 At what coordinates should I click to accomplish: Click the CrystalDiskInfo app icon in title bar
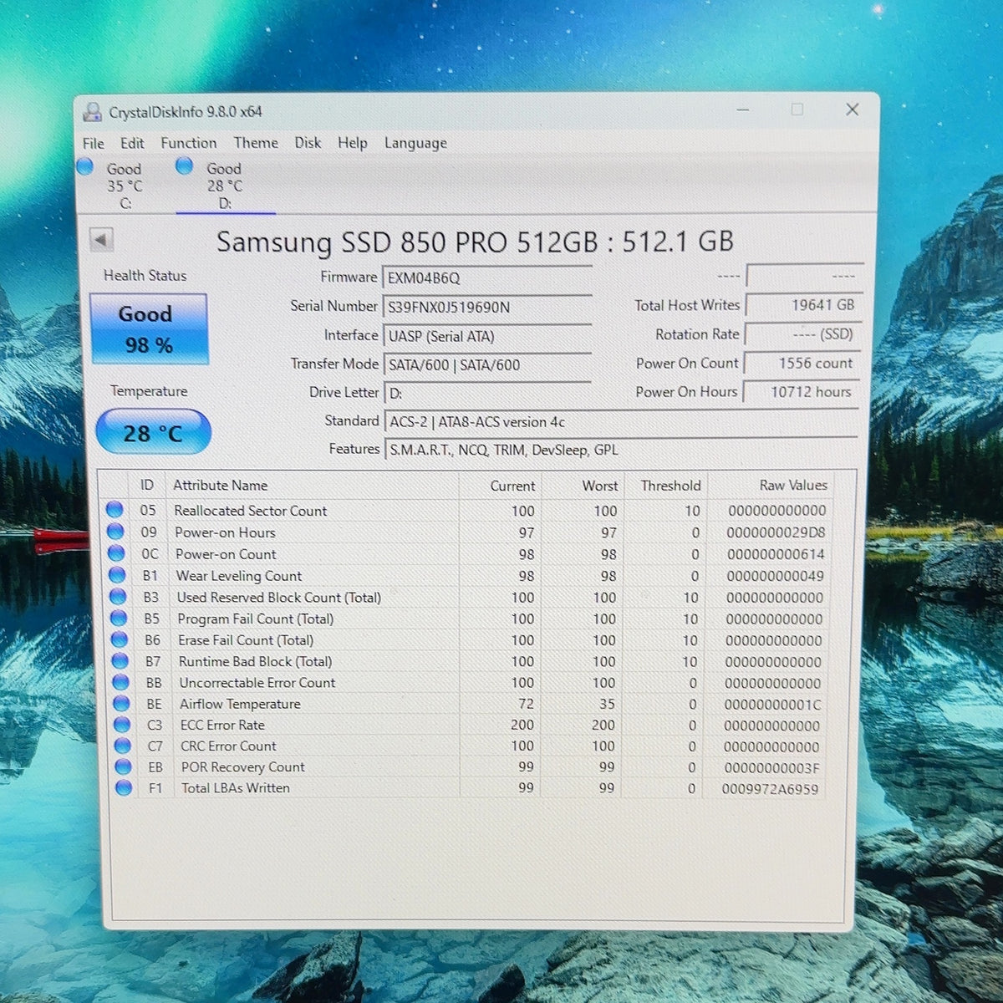click(93, 111)
